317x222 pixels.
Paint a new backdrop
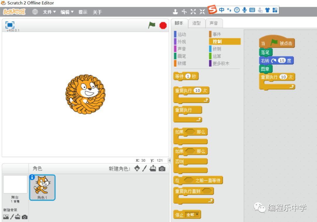click(12, 217)
